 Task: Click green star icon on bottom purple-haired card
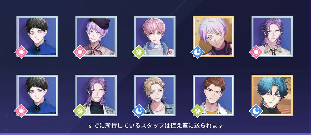point(80,111)
